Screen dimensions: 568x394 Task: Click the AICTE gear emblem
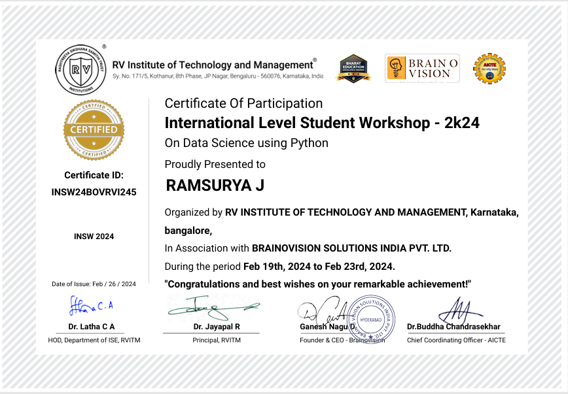pyautogui.click(x=489, y=69)
